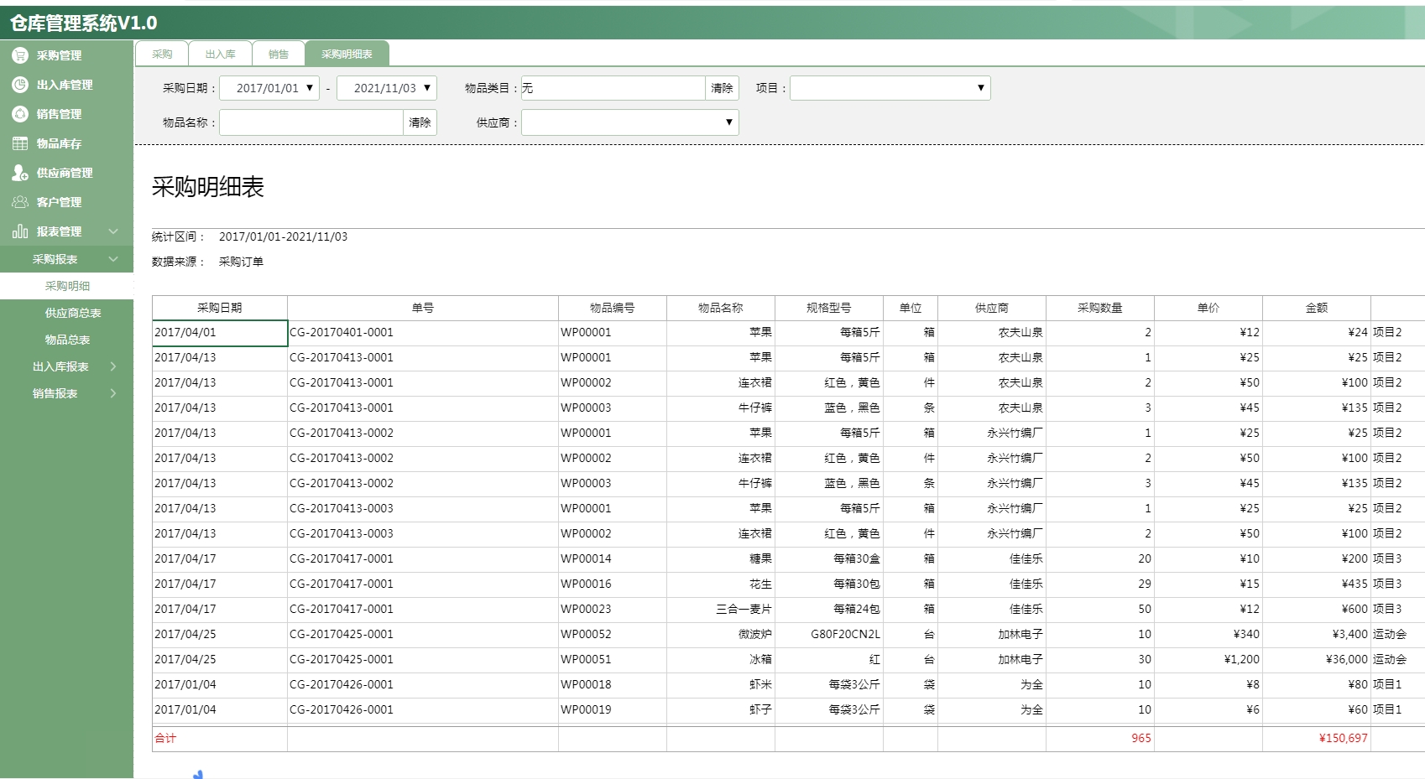
Task: Click the 单号 column header
Action: point(423,308)
